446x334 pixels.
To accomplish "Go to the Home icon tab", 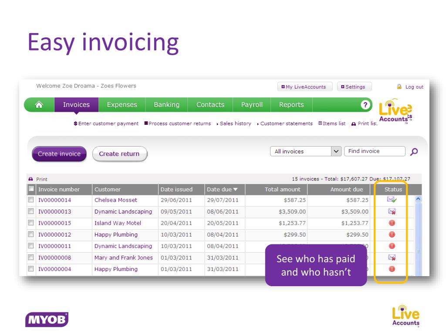I will tap(39, 105).
